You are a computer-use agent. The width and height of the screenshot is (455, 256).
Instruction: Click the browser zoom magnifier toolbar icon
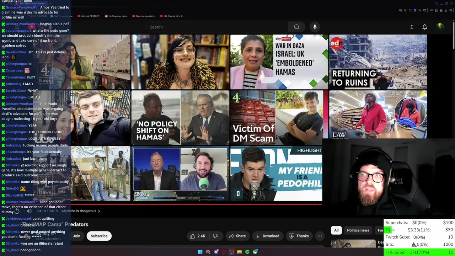(x=401, y=10)
